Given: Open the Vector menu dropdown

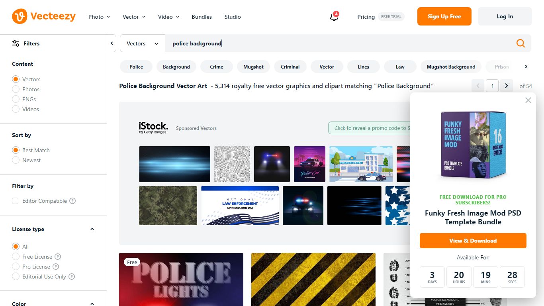Looking at the screenshot, I should click(134, 17).
